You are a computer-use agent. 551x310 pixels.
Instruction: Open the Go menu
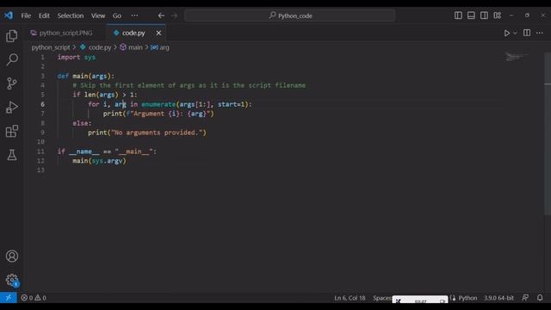[x=117, y=15]
